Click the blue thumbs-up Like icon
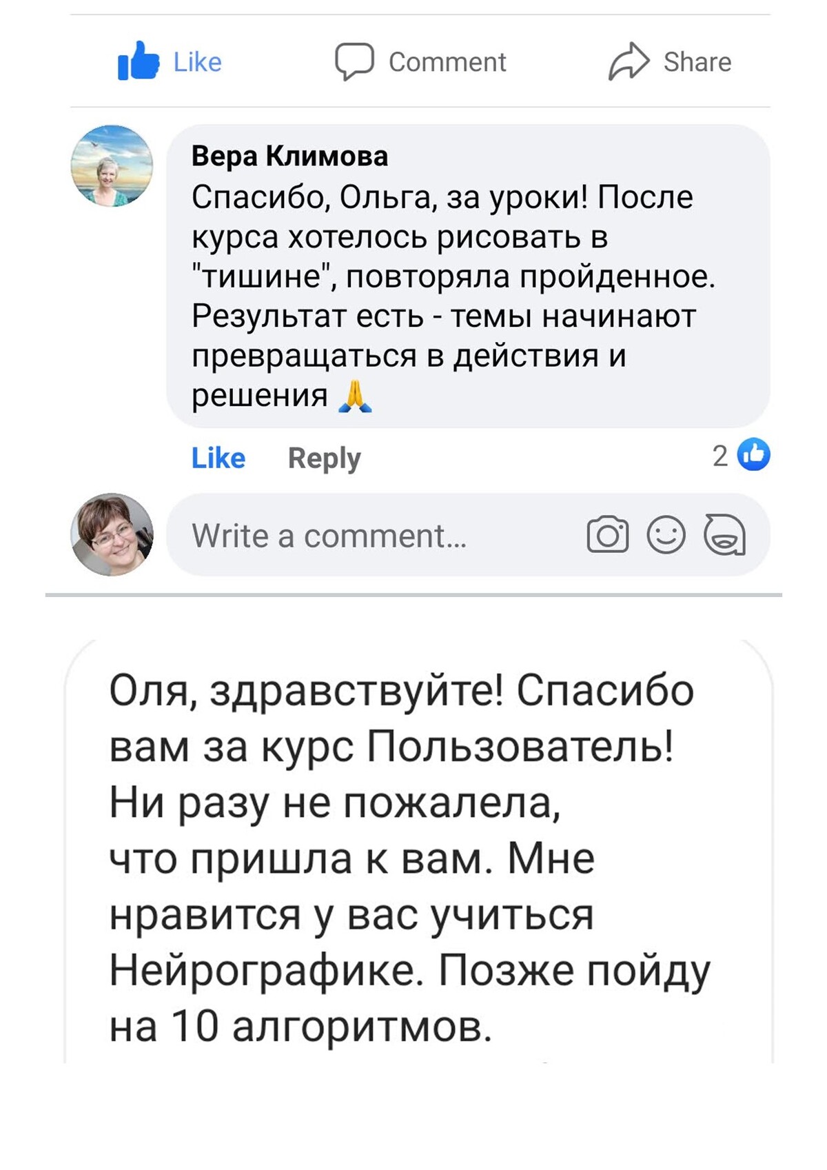The width and height of the screenshot is (827, 1170). tap(139, 61)
